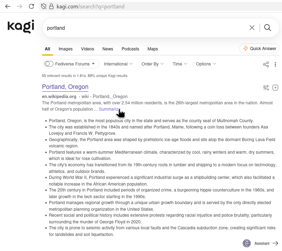Switch to the News tab
This screenshot has width=282, height=251.
pyautogui.click(x=108, y=49)
